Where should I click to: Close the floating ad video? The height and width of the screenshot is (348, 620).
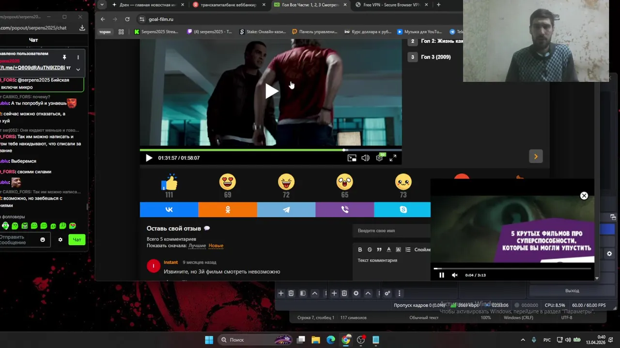click(x=584, y=196)
